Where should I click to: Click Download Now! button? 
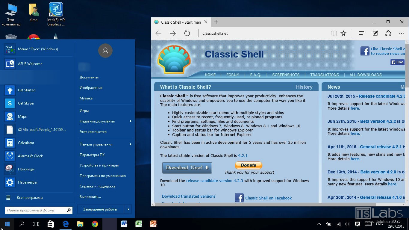tap(187, 168)
